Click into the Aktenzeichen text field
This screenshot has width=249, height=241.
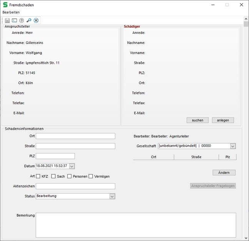(x=75, y=186)
